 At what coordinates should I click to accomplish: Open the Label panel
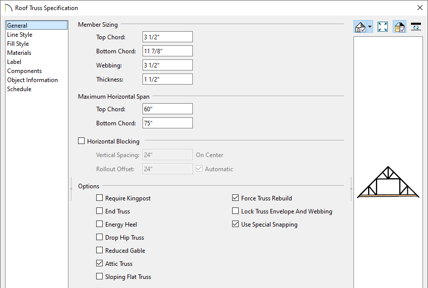click(14, 62)
